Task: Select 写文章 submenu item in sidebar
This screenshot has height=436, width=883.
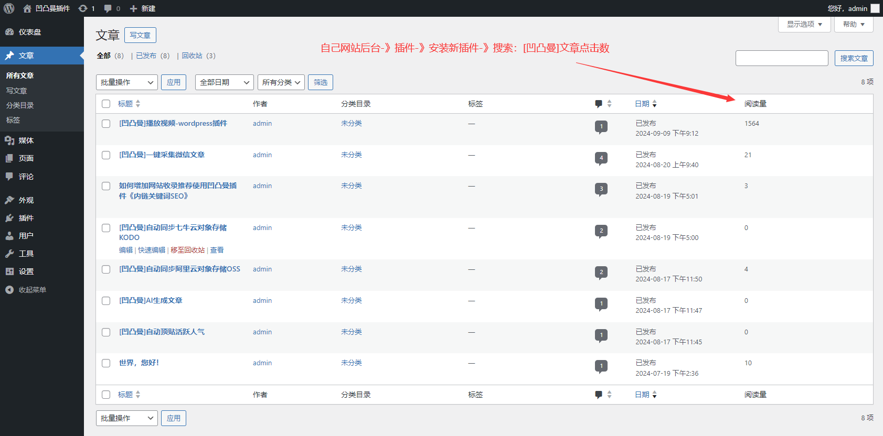Action: coord(16,91)
